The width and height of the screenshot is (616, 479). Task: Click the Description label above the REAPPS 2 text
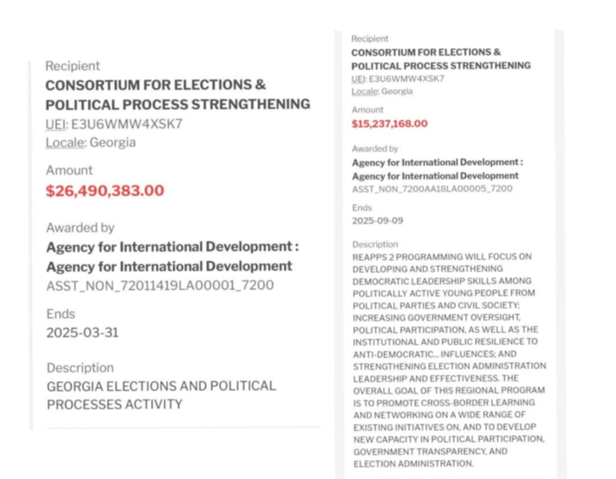point(375,244)
